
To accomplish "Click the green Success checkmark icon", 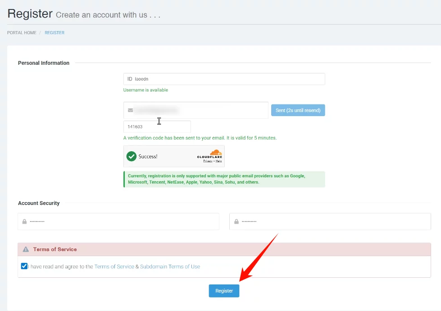I will (132, 156).
